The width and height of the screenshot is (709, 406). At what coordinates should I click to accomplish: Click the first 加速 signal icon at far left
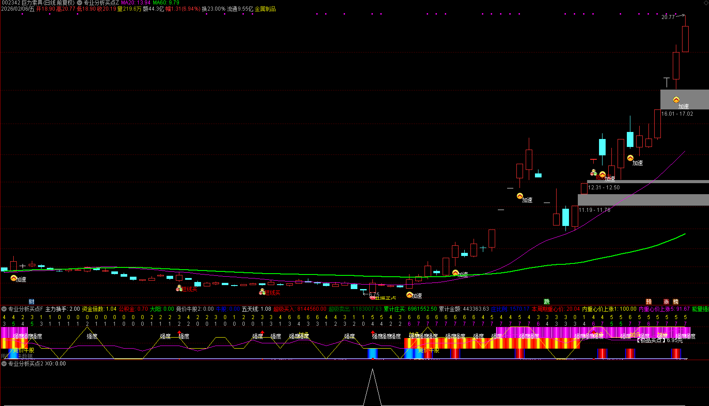click(x=14, y=278)
